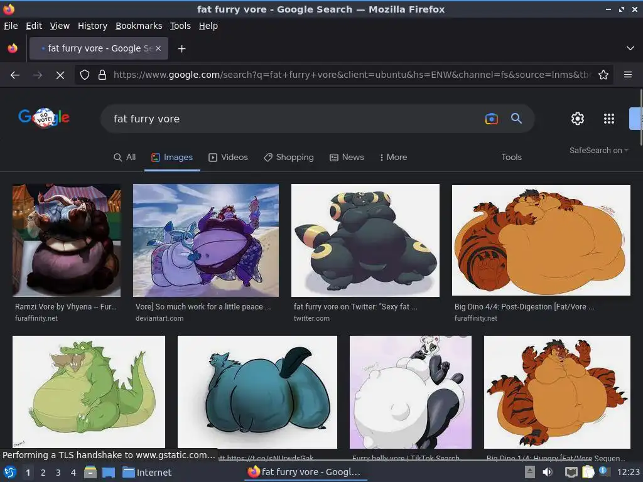Open the Firefox hamburger application menu
The height and width of the screenshot is (482, 643).
(x=628, y=75)
